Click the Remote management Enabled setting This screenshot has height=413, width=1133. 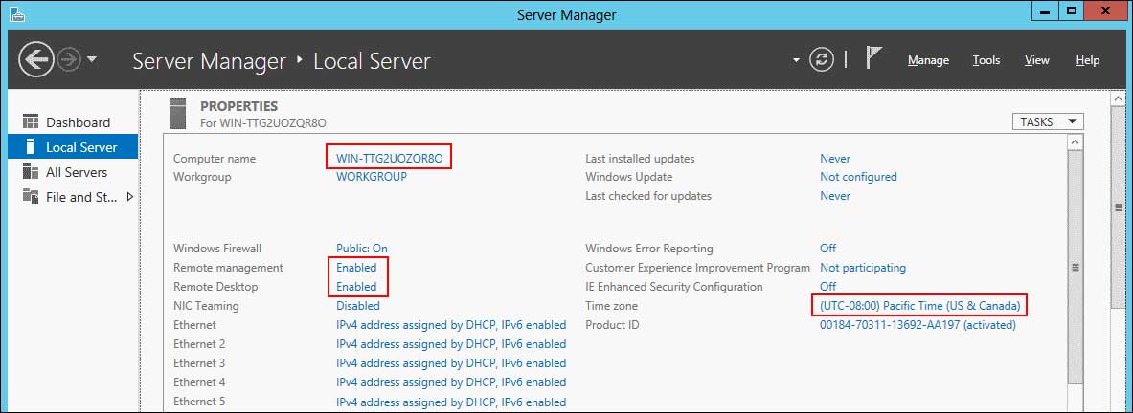pos(356,268)
